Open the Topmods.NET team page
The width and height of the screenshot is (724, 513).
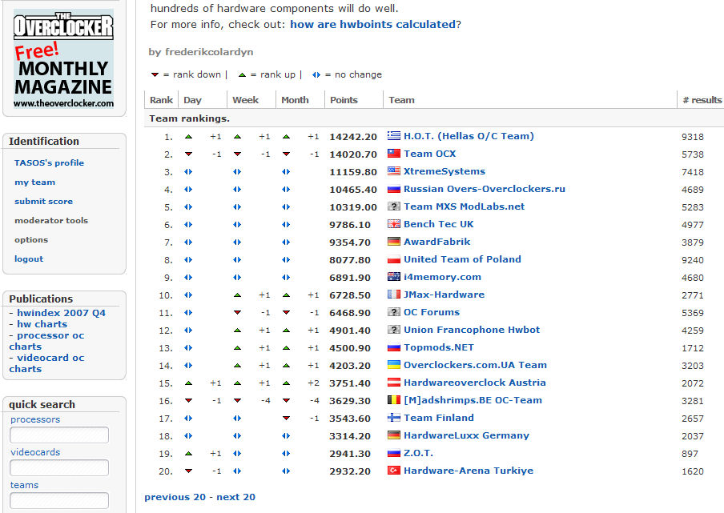click(439, 347)
